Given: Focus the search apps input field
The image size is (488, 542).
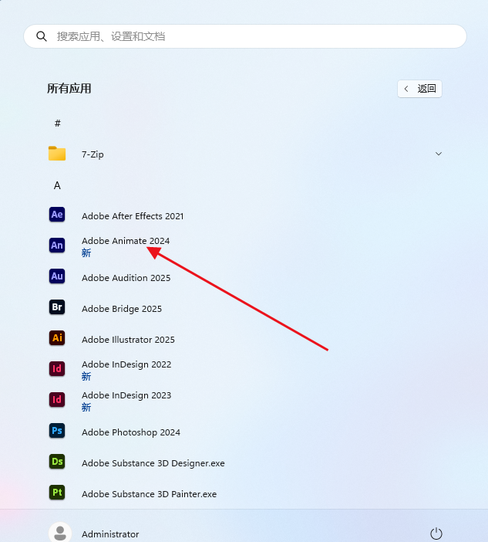Looking at the screenshot, I should pos(245,36).
